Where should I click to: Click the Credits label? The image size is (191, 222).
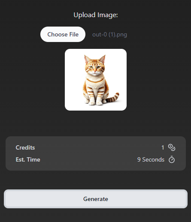[25, 147]
